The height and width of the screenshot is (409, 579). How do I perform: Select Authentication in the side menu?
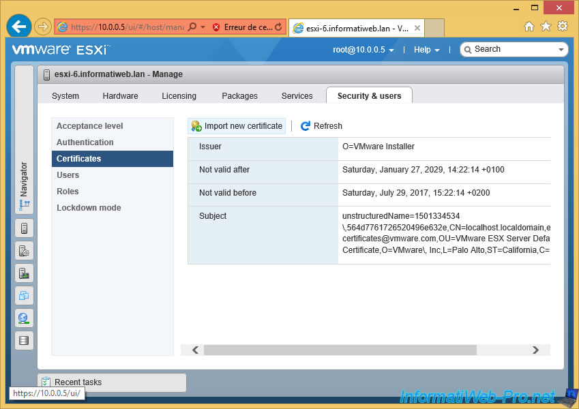coord(113,142)
